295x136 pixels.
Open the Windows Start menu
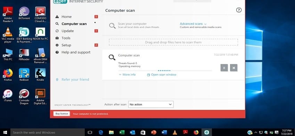[x=5, y=133]
